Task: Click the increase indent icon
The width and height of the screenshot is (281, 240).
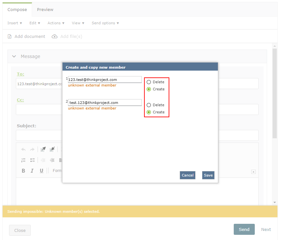Action: [52, 160]
